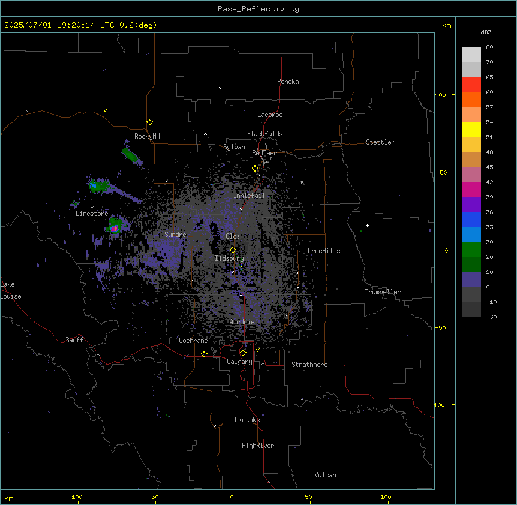The height and width of the screenshot is (505, 517).
Task: Click the Stettler town label
Action: click(x=380, y=142)
